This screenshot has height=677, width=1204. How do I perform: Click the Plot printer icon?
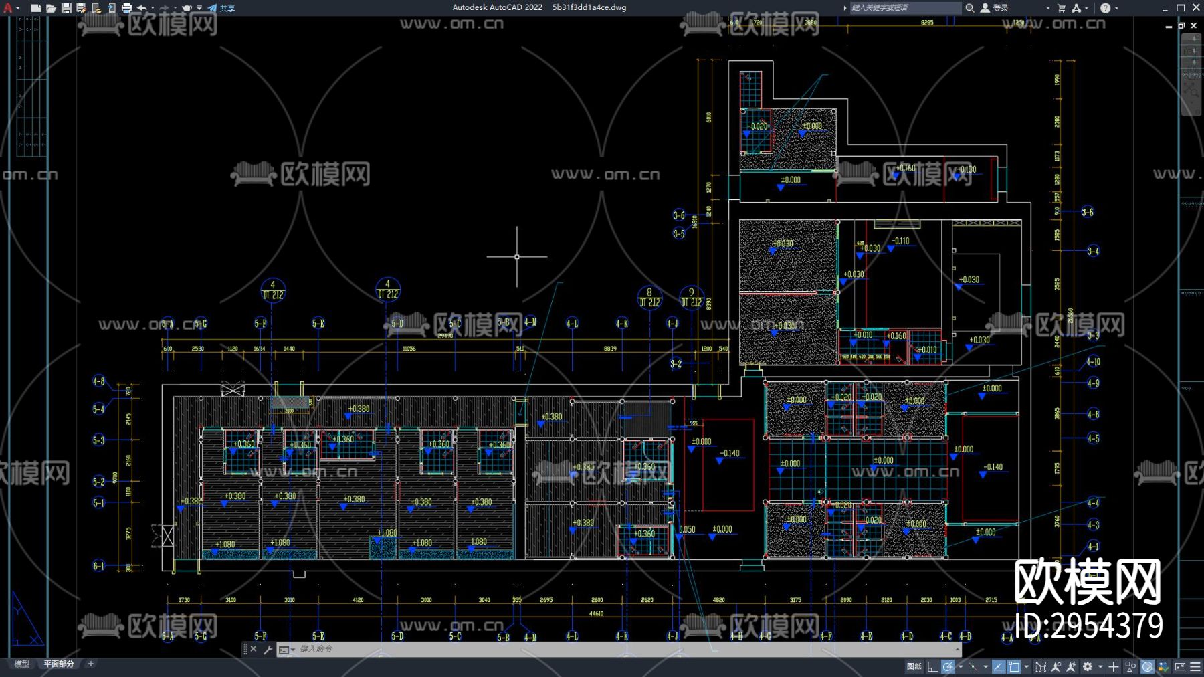(126, 8)
